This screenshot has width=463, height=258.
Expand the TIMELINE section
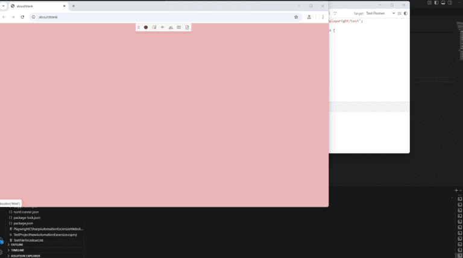(17, 250)
